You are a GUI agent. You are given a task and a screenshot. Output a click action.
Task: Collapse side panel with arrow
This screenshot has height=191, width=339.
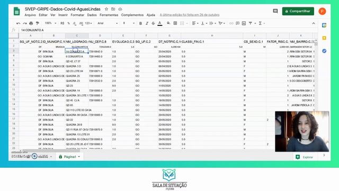(324, 155)
